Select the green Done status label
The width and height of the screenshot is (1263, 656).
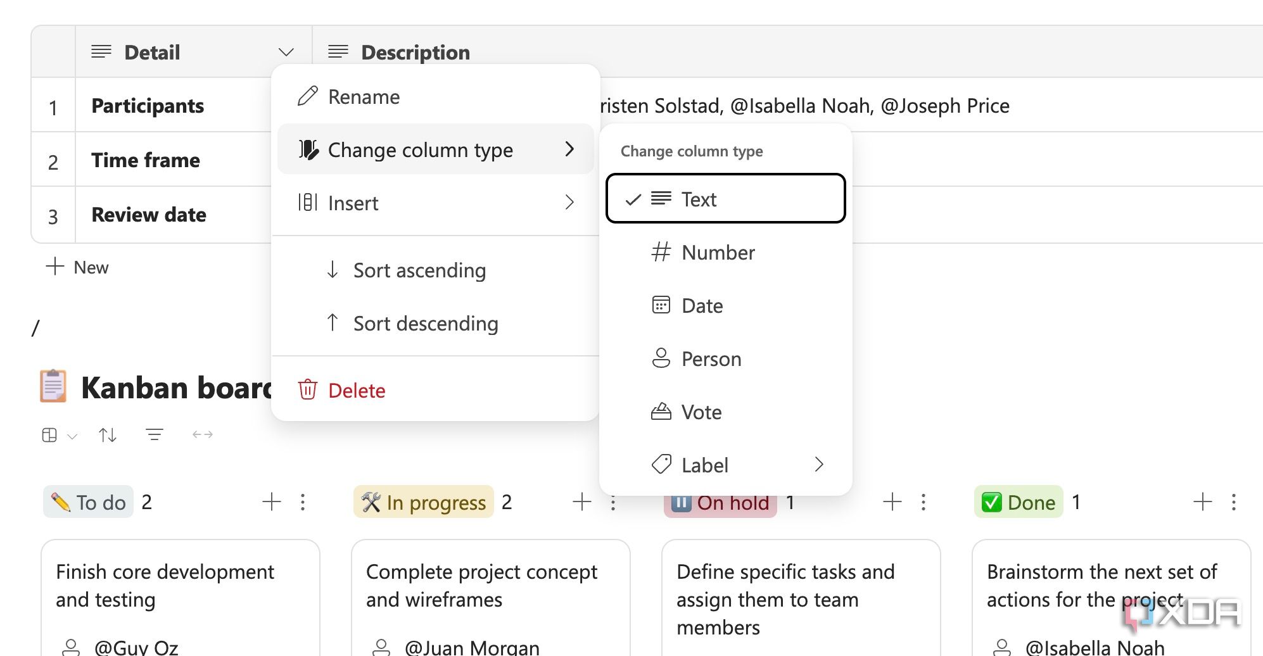(x=1018, y=501)
